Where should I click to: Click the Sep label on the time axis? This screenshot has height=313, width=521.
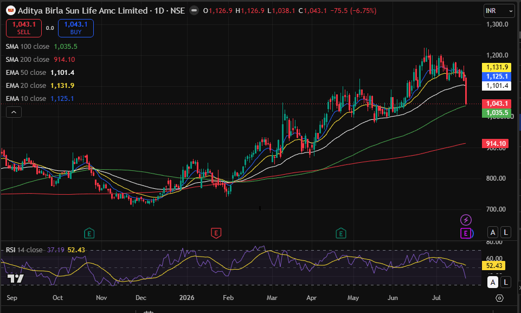(x=12, y=298)
